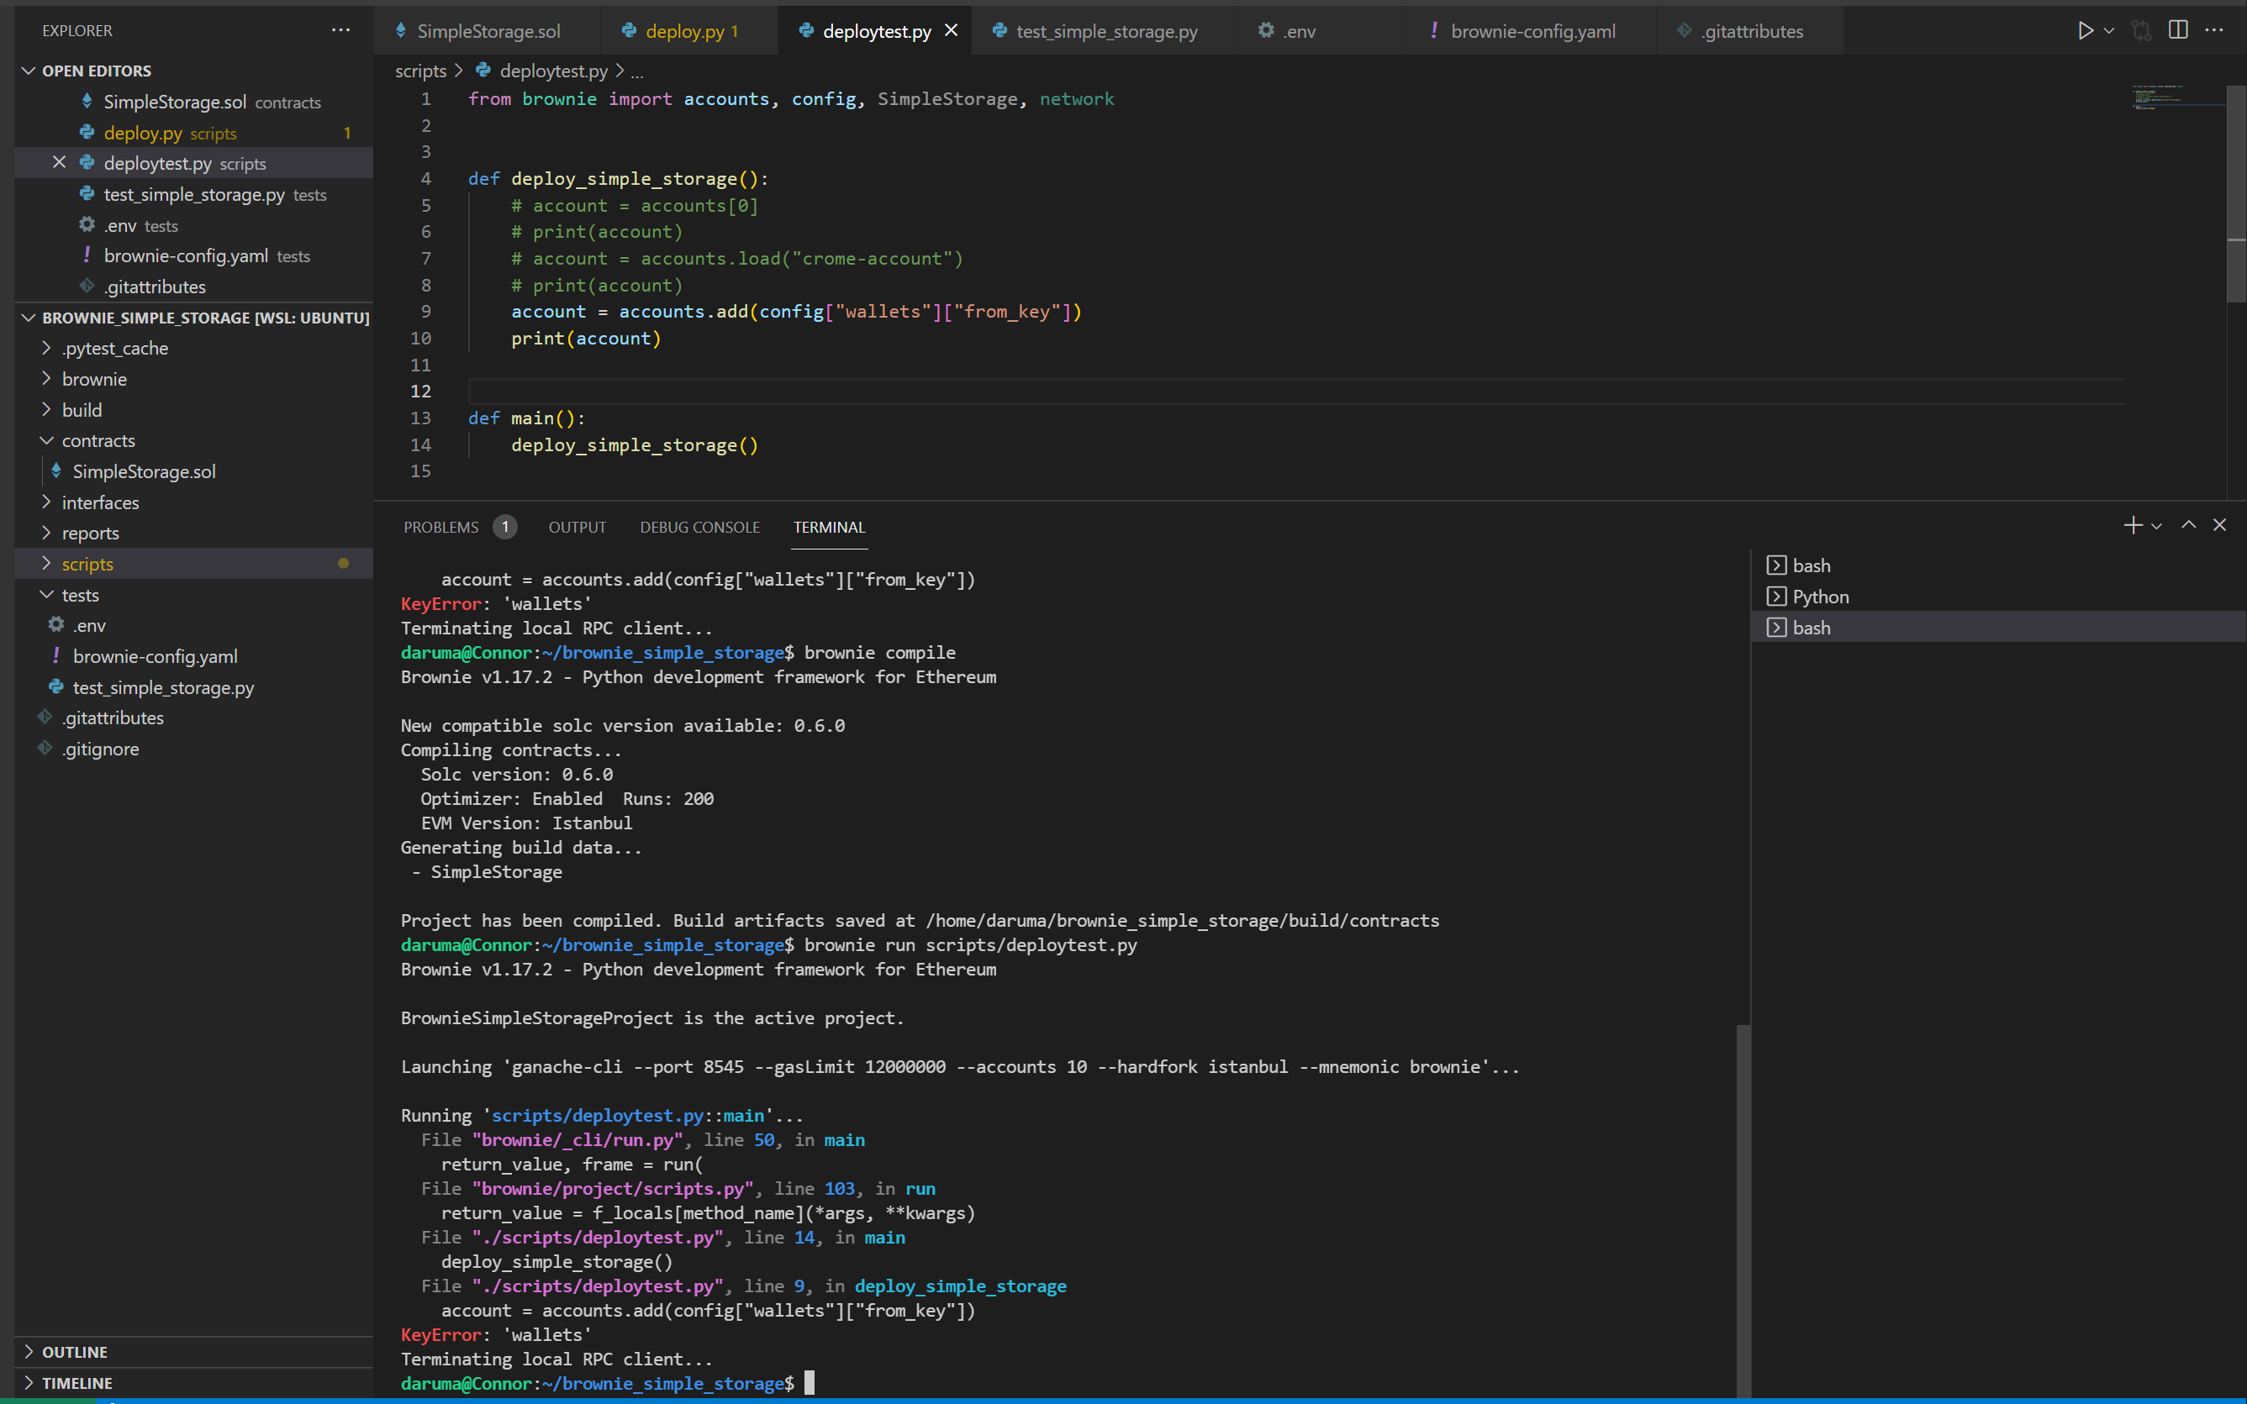Viewport: 2247px width, 1404px height.
Task: Close deploytest.py in the Open Editors list
Action: (60, 162)
